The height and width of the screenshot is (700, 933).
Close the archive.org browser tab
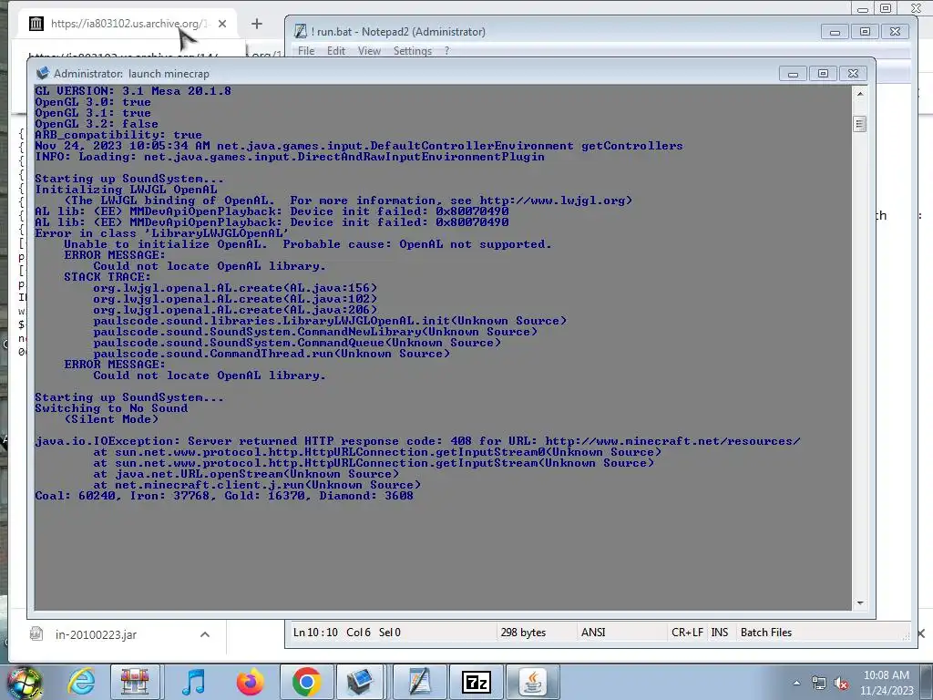tap(222, 24)
